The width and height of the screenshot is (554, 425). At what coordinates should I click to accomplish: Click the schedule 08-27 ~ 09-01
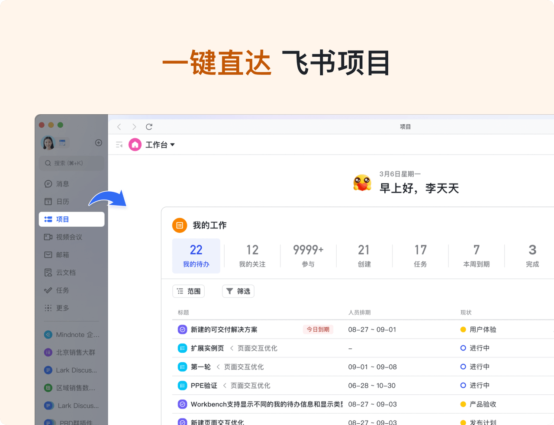tap(372, 330)
